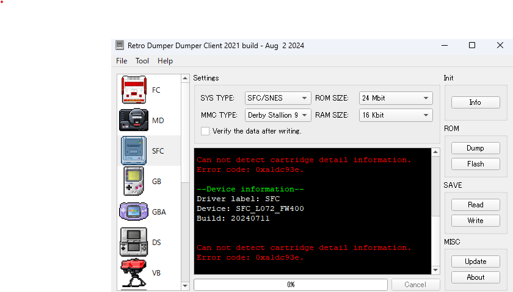The width and height of the screenshot is (513, 292).
Task: Click log output scroll up arrow
Action: (435, 152)
